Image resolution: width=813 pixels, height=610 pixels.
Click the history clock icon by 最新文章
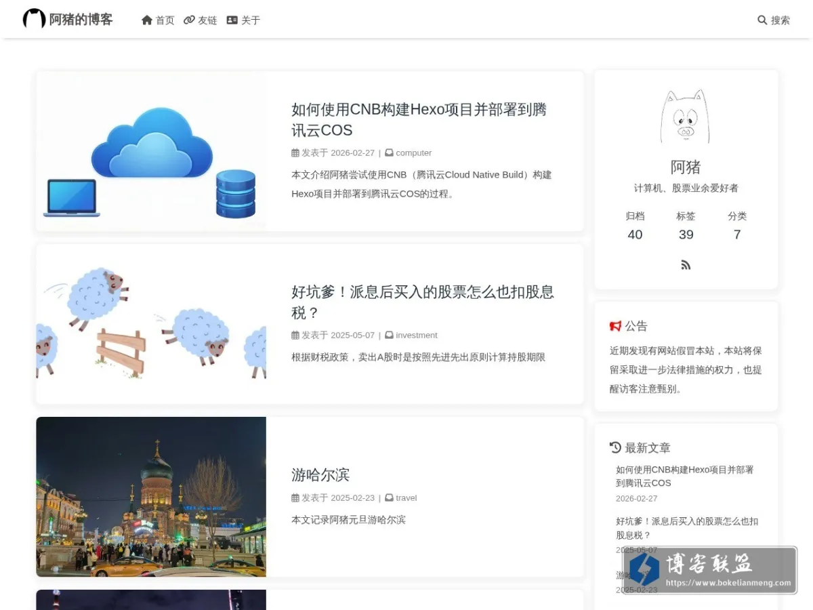tap(615, 447)
